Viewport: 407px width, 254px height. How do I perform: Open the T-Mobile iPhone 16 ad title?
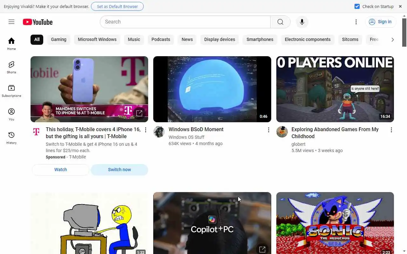tap(93, 133)
